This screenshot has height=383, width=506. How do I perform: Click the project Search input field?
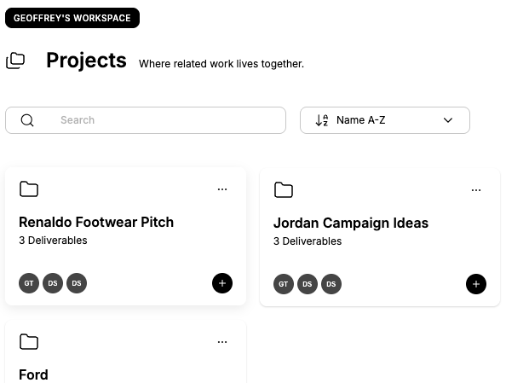[146, 120]
